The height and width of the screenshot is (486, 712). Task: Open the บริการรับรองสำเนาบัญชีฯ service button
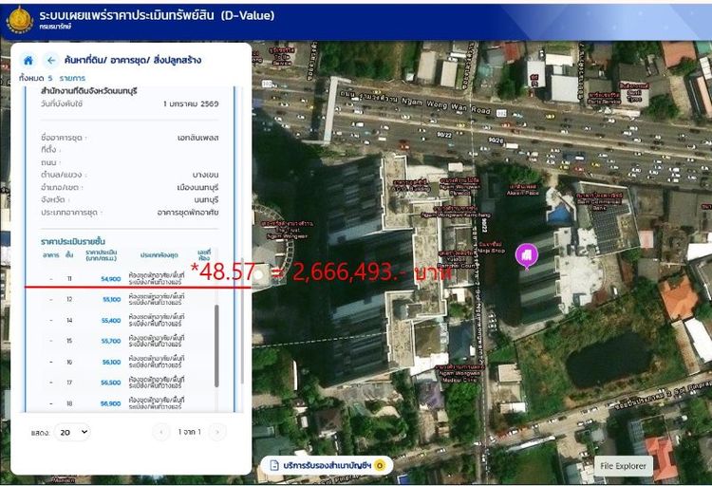[326, 465]
